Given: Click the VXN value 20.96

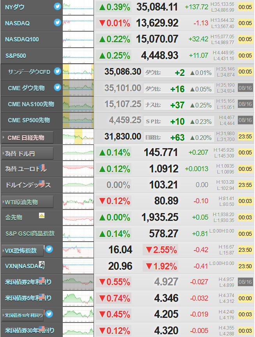Looking at the screenshot, I should click(x=120, y=266).
